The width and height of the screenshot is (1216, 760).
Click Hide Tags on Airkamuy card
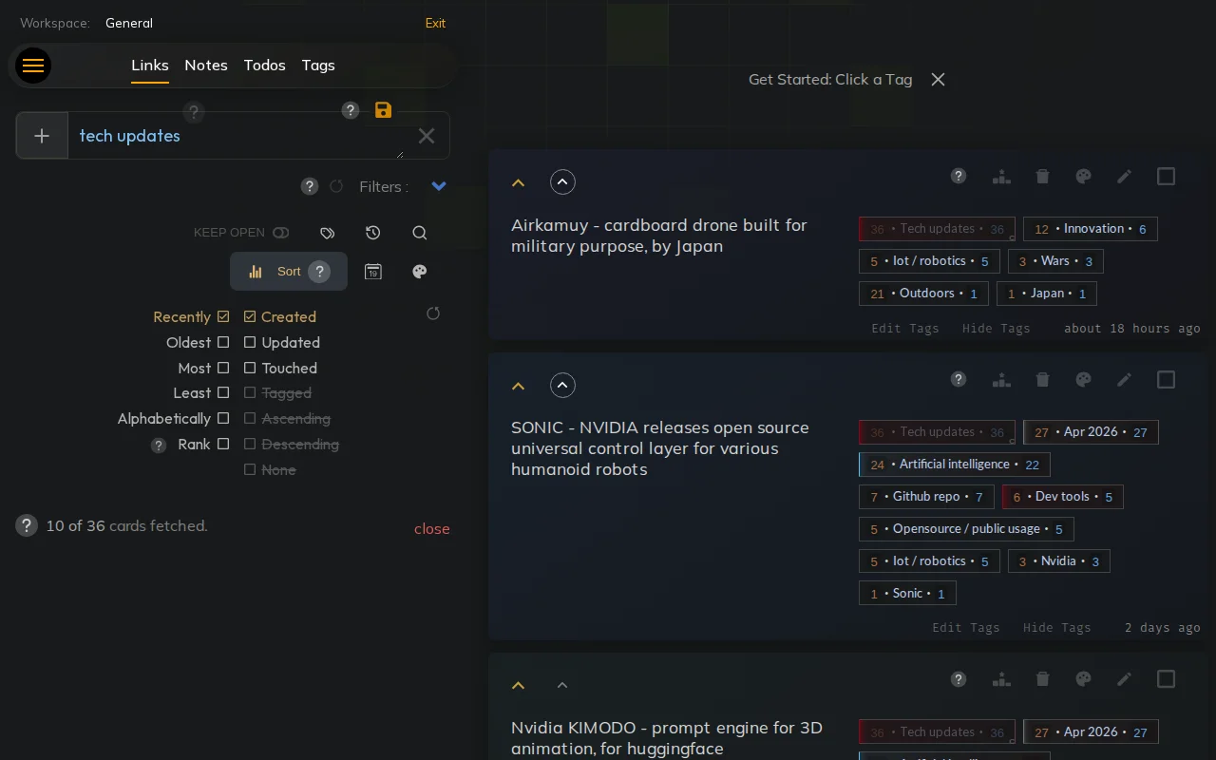click(996, 328)
